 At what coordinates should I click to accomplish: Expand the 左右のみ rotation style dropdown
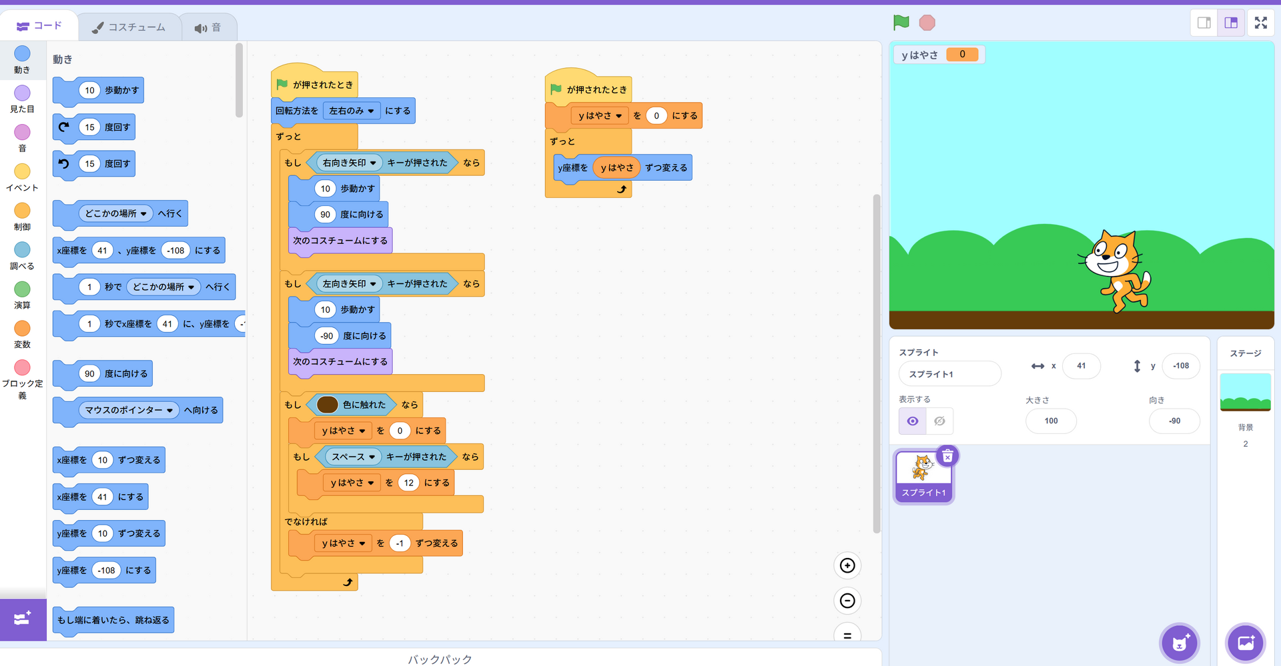point(370,111)
